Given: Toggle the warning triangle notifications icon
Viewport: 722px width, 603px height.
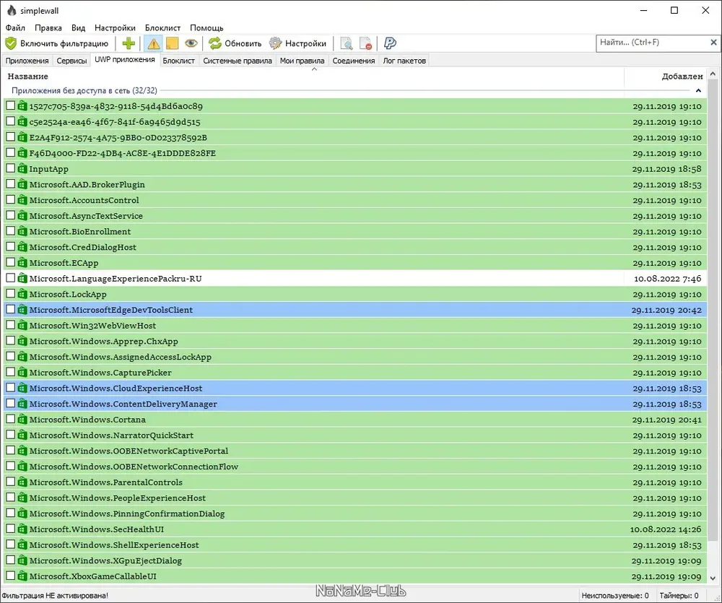Looking at the screenshot, I should click(153, 43).
